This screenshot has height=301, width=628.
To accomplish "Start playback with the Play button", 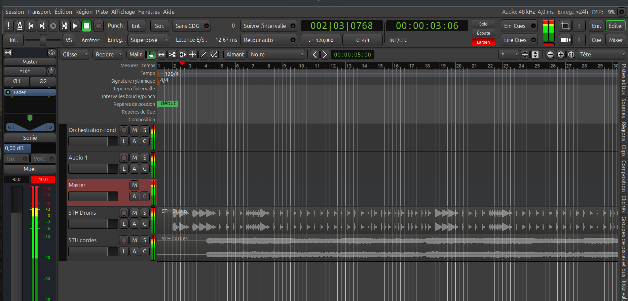I will coord(75,26).
